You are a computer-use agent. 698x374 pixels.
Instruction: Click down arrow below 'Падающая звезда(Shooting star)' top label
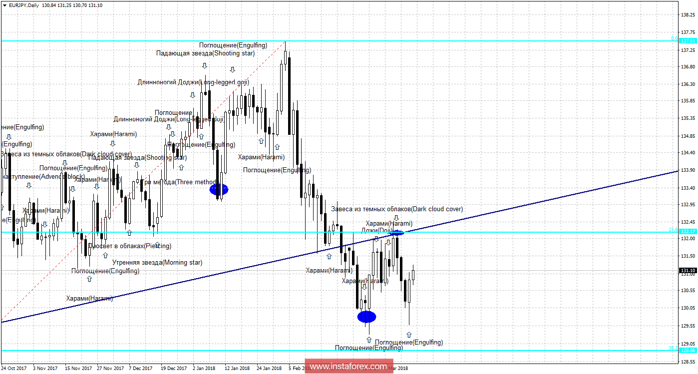point(204,65)
